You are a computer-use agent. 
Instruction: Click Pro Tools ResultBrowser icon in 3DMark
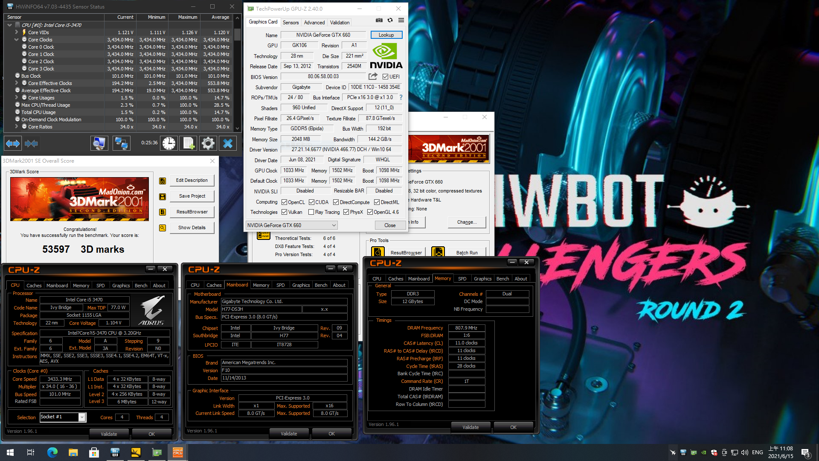[x=378, y=252]
